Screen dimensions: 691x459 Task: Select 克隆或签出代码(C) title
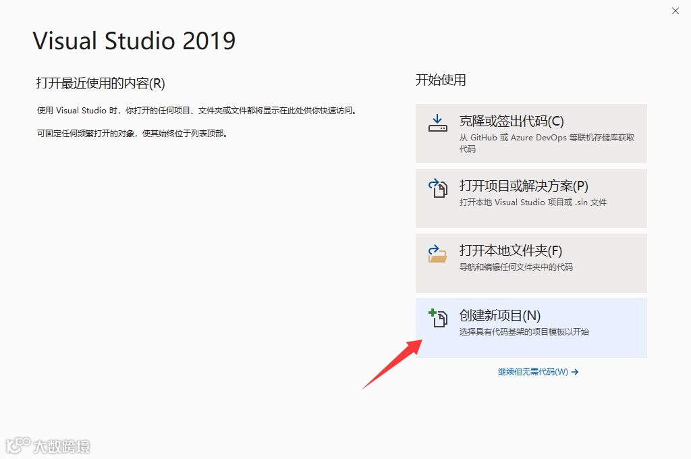pos(512,122)
